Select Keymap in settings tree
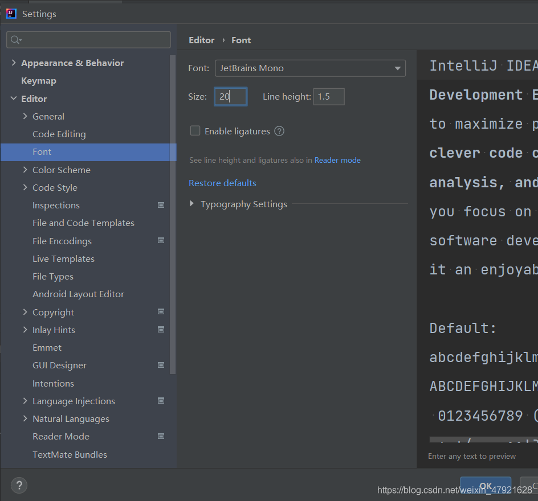538x501 pixels. 39,81
